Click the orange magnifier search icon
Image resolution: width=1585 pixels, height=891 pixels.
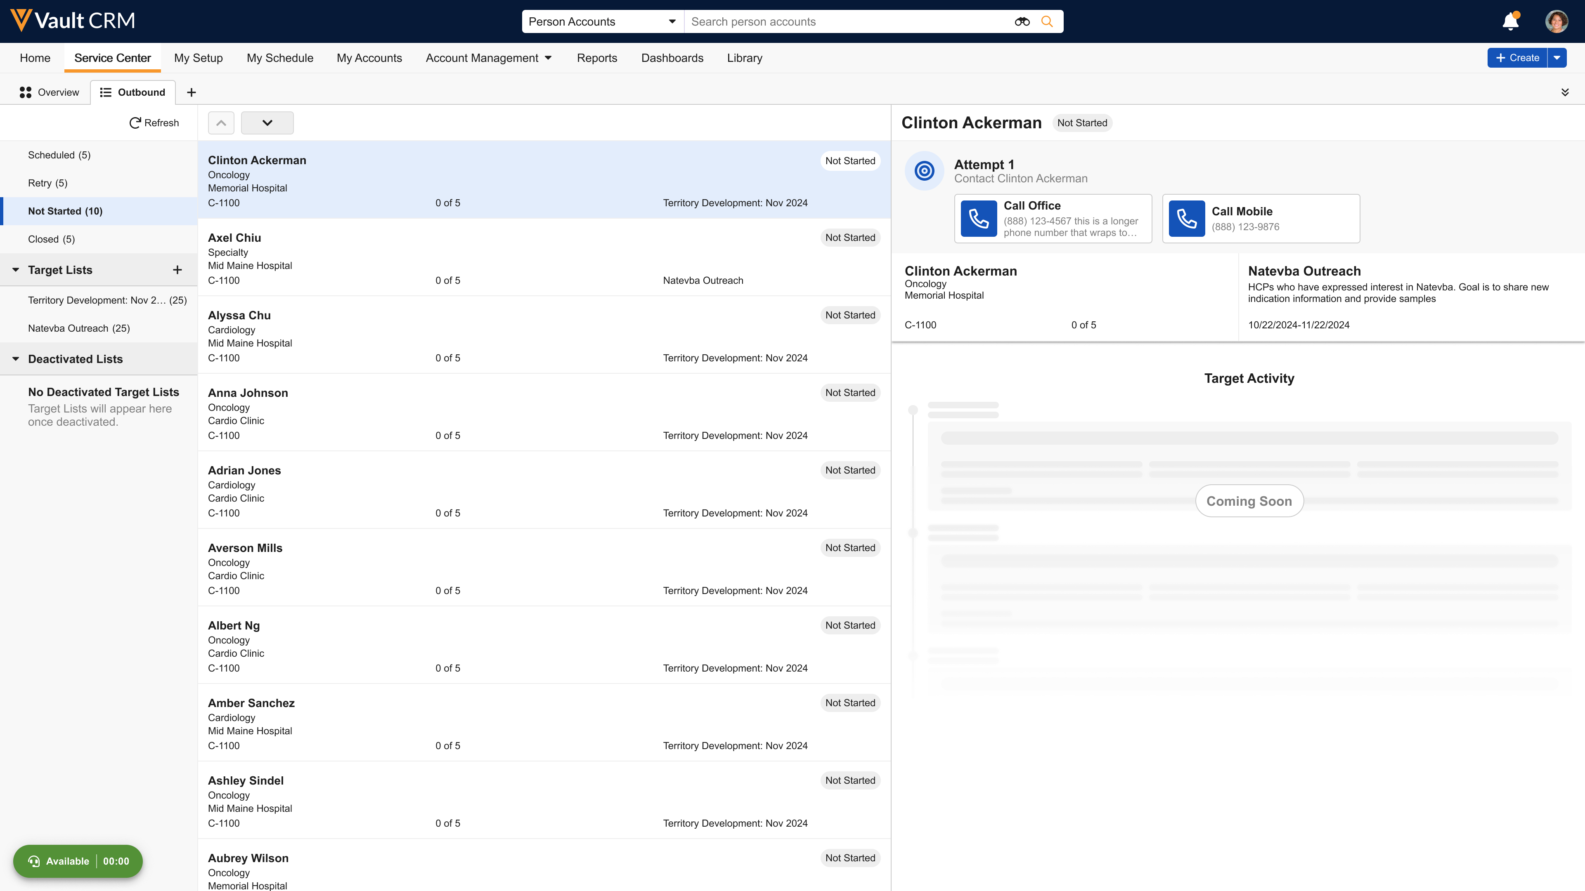1047,21
